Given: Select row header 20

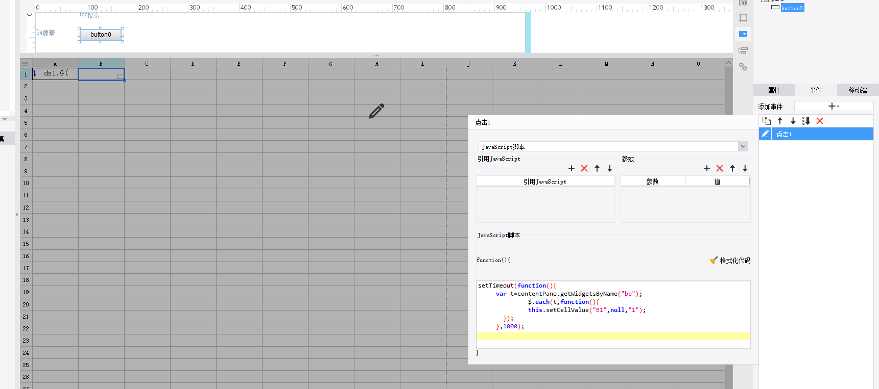Looking at the screenshot, I should (26, 304).
